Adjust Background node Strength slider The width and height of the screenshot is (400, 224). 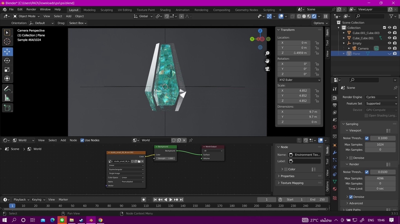click(165, 158)
